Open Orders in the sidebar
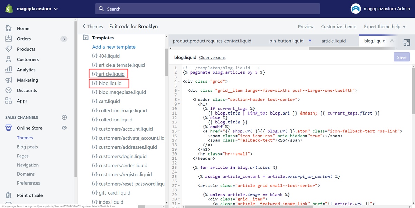 (24, 39)
